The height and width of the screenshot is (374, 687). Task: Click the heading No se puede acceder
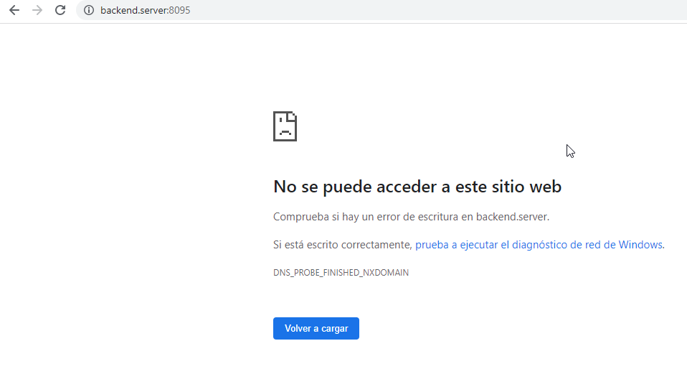tap(417, 187)
